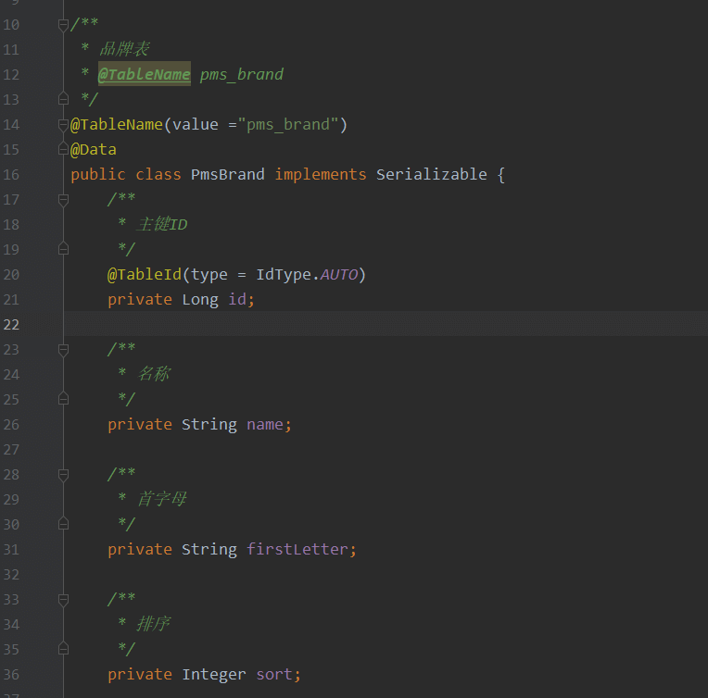Click the fold end marker at line 19
The height and width of the screenshot is (698, 708).
(x=63, y=249)
